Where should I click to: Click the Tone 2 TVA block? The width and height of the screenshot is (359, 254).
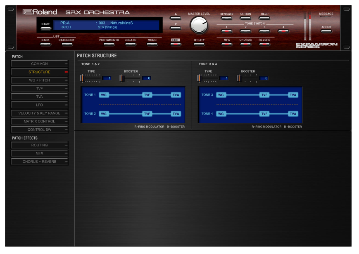176,114
